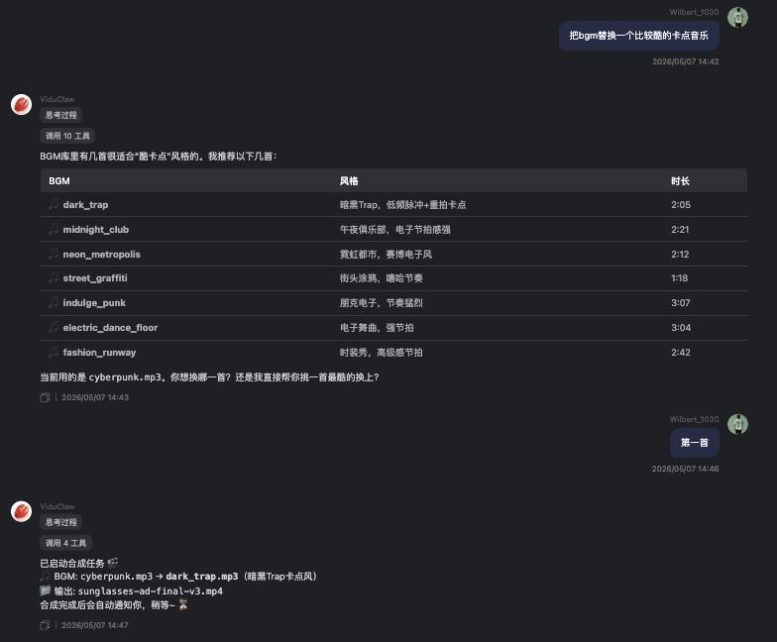Click the user message 把bgm替换一个比较酷的卡点音乐
777x642 pixels.
pyautogui.click(x=638, y=36)
